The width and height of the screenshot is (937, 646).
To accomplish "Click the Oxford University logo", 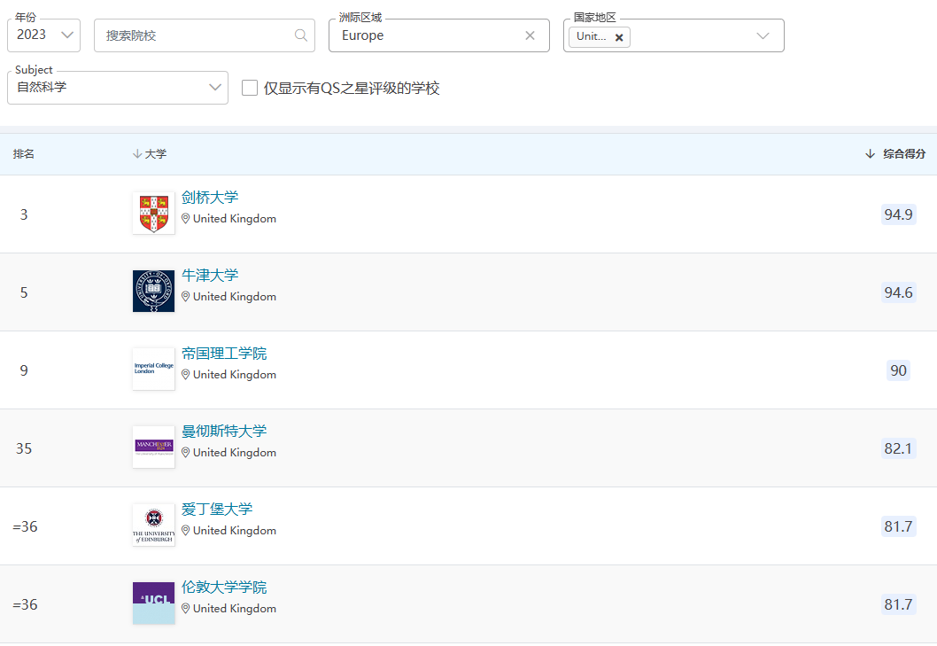I will (x=153, y=291).
